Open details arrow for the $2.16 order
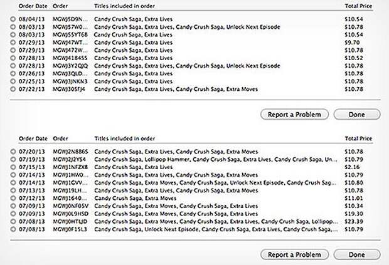This screenshot has width=389, height=265. [13, 167]
